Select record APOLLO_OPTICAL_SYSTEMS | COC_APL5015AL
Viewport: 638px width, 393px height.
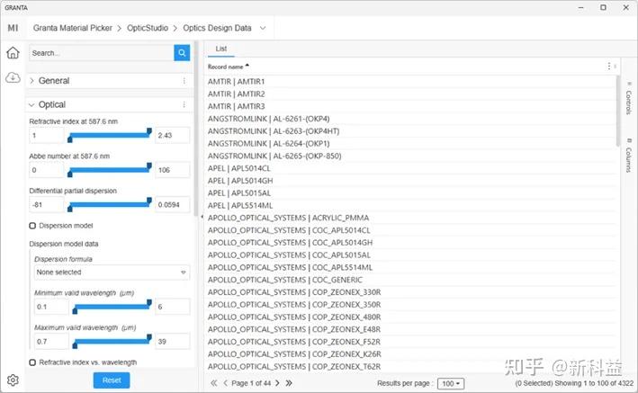coord(289,255)
